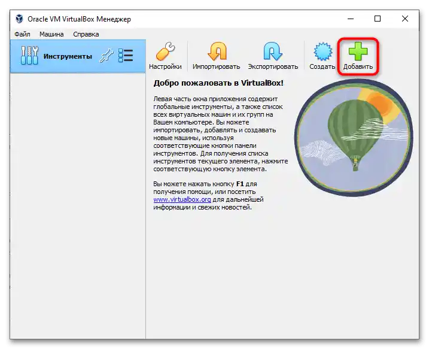Open the Машина menu

tap(51, 34)
